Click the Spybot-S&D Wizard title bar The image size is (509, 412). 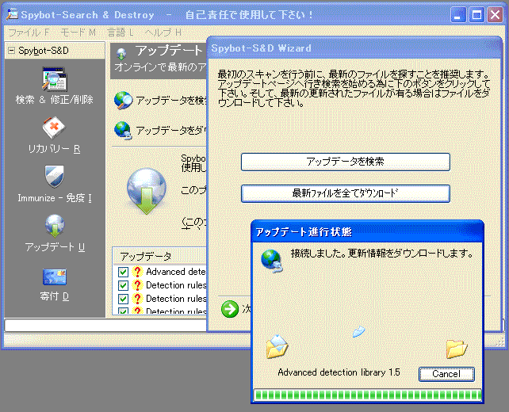(354, 48)
